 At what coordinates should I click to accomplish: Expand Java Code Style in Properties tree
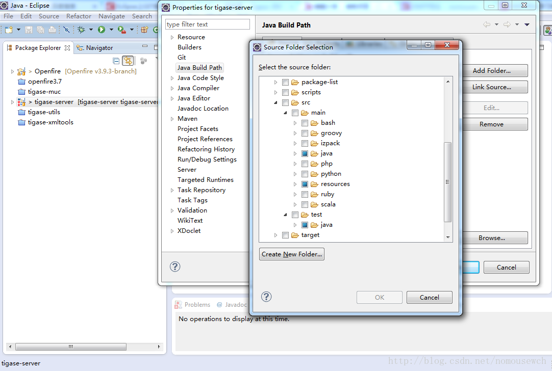172,78
